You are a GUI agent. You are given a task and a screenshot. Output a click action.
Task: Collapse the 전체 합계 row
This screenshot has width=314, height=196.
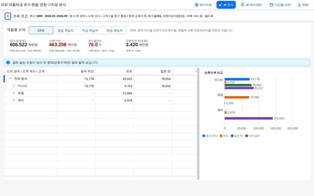click(x=10, y=79)
